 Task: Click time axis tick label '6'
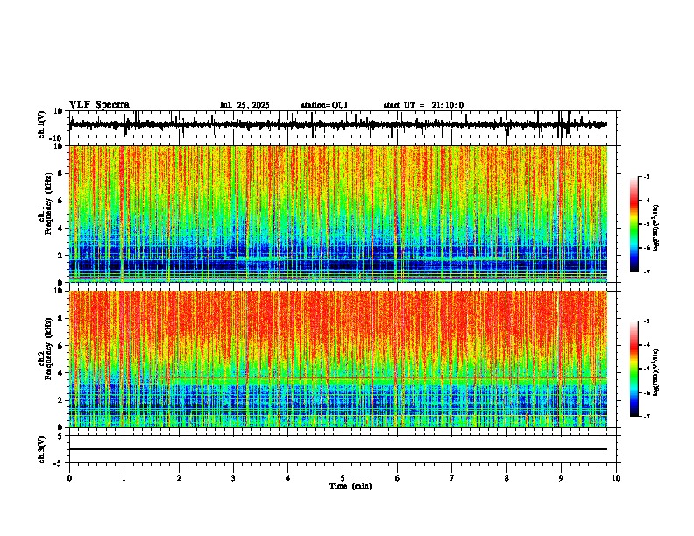pos(398,478)
